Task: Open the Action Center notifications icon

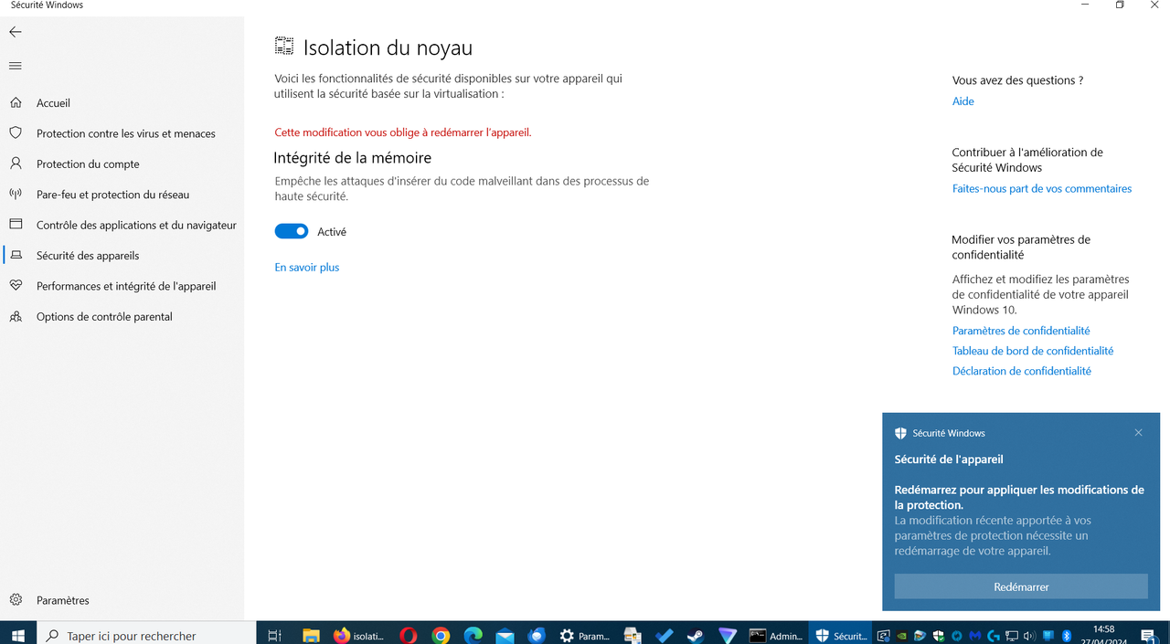Action: [x=1148, y=635]
